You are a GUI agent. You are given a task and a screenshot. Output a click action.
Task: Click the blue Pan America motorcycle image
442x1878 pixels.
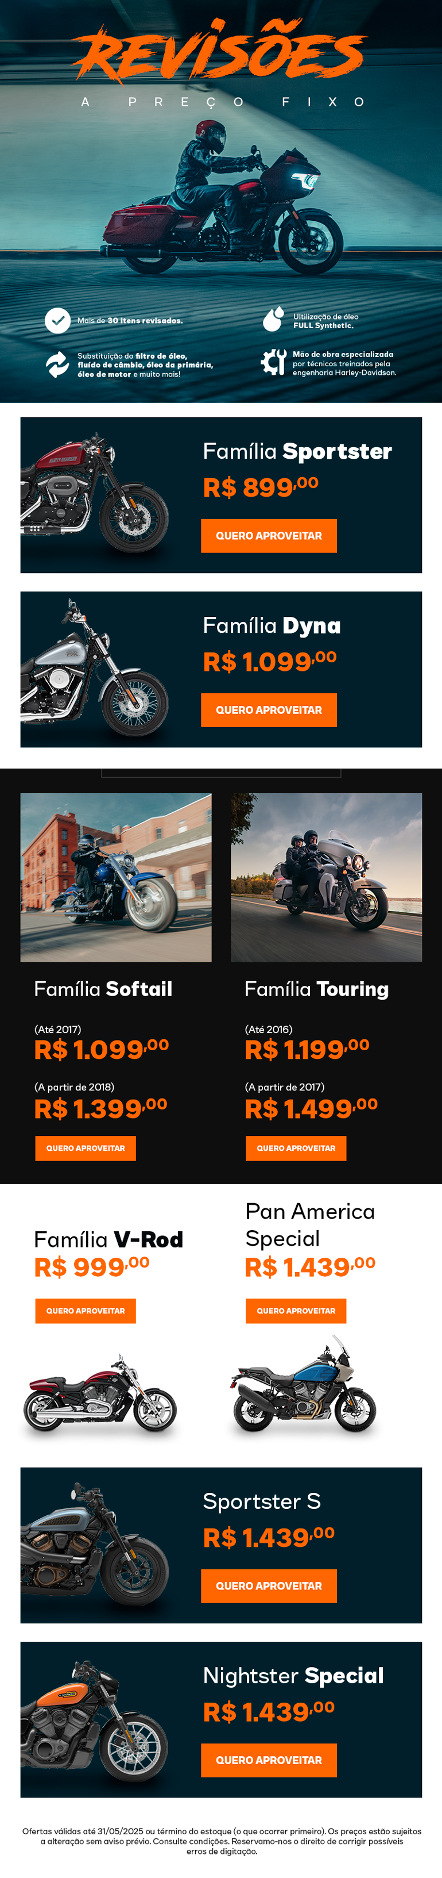[304, 1384]
